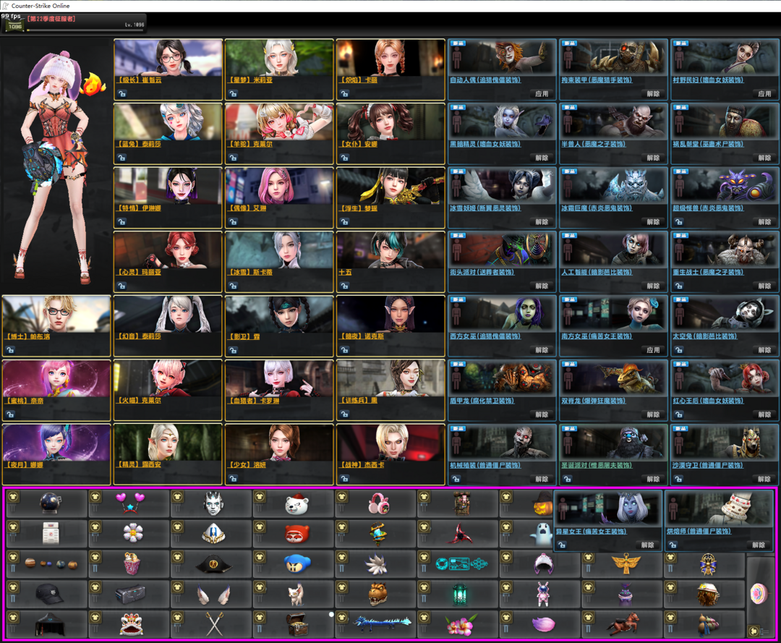Pick the brown horse item
This screenshot has height=643, width=781.
625,623
